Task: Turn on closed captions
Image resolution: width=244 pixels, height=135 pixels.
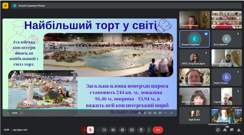Action: [x=113, y=130]
